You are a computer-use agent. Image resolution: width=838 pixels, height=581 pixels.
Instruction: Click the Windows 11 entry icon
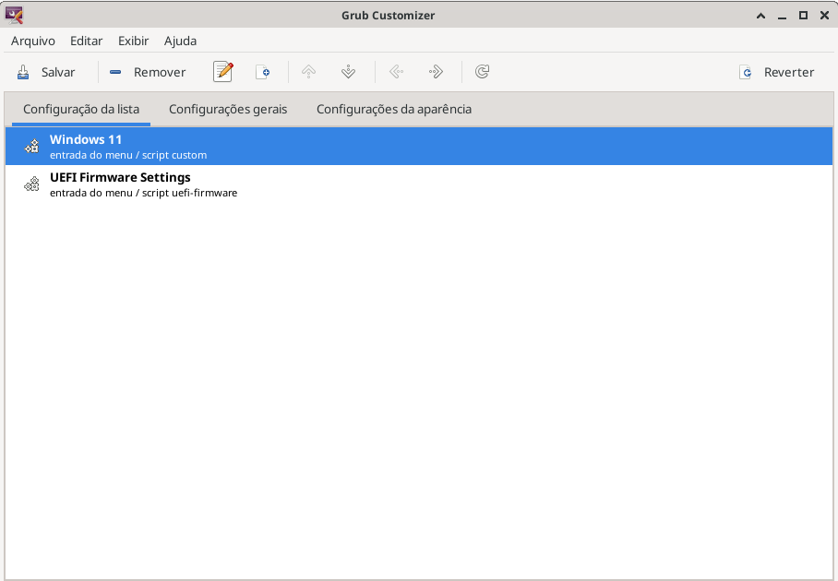[32, 147]
